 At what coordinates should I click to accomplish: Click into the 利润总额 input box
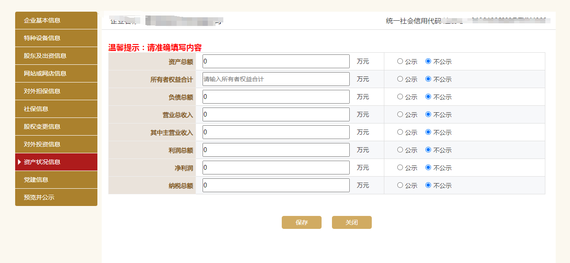(x=276, y=150)
